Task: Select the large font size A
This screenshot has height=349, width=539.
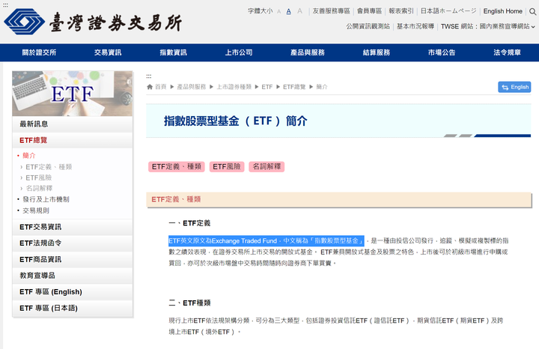Action: coord(299,11)
